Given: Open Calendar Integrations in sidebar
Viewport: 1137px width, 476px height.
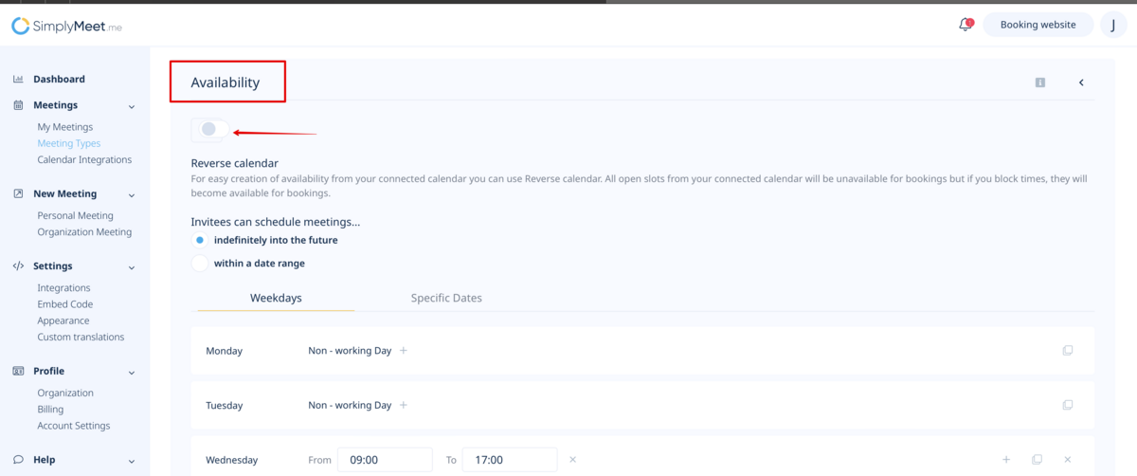Looking at the screenshot, I should pyautogui.click(x=84, y=160).
